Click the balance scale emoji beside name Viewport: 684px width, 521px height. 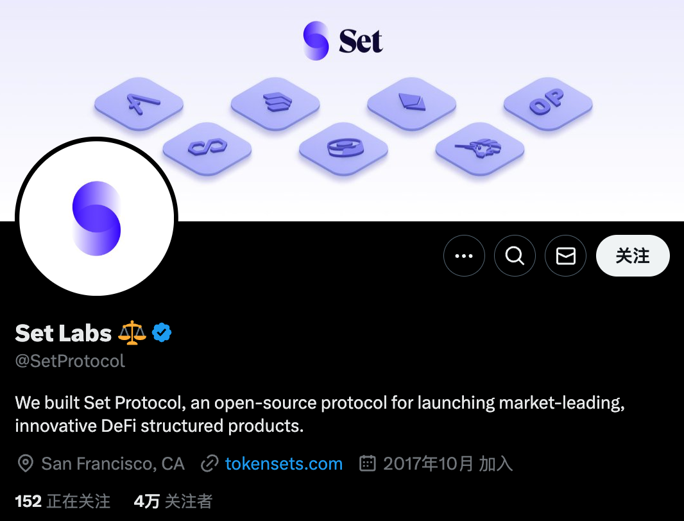point(132,332)
